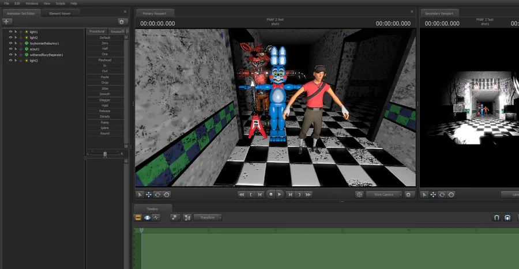The width and height of the screenshot is (519, 269).
Task: Select secondary viewport selection arrow tool
Action: point(424,195)
